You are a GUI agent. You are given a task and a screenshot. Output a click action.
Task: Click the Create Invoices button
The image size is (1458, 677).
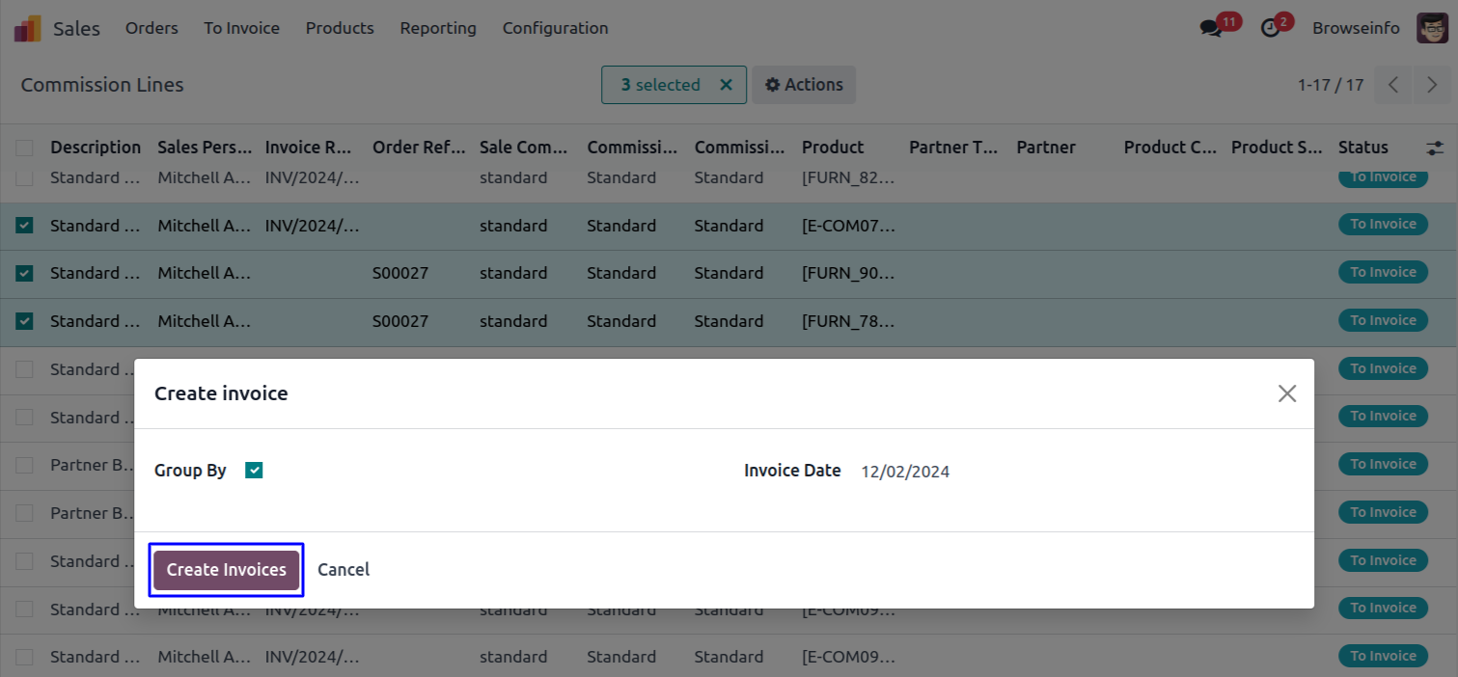tap(227, 570)
